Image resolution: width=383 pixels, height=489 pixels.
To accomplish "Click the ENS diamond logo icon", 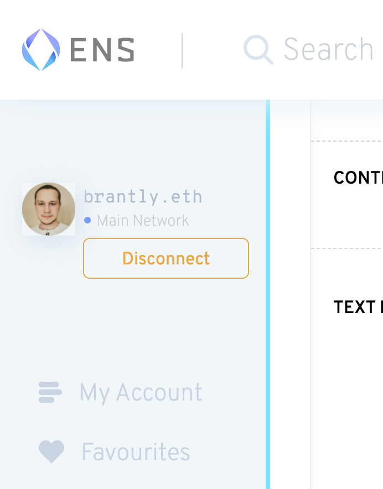I will 41,50.
